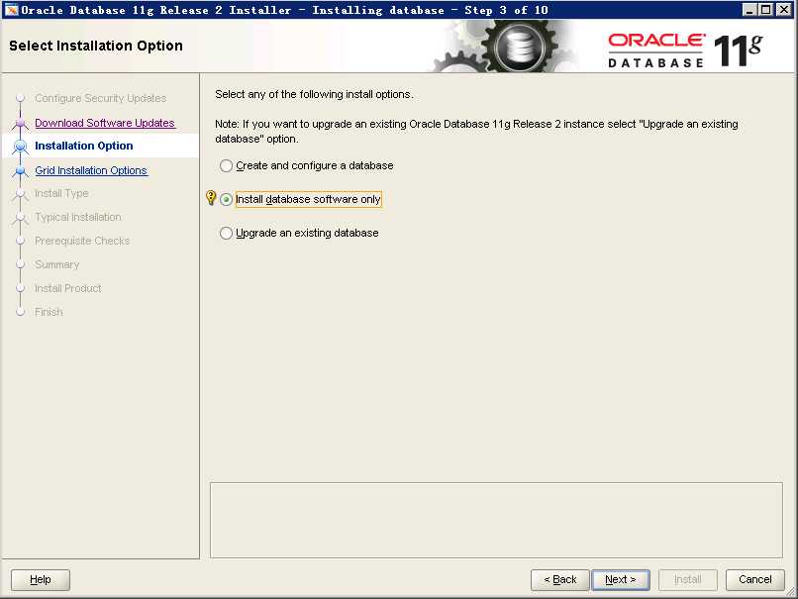The image size is (798, 599).
Task: Click the database gear graphic in header
Action: (506, 47)
